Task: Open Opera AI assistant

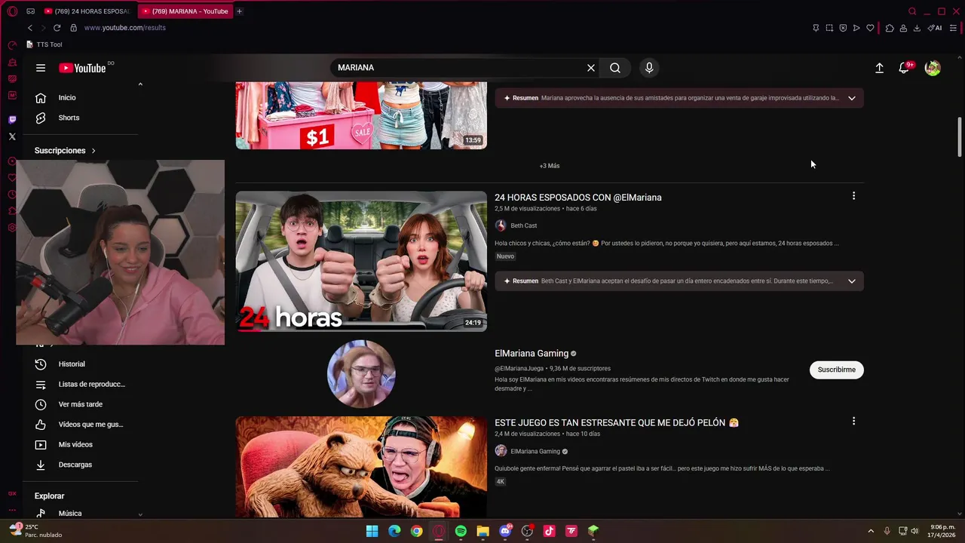Action: 935,28
